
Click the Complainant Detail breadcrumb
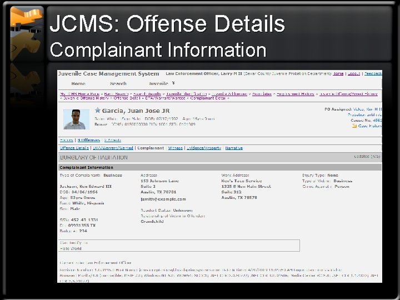[208, 98]
